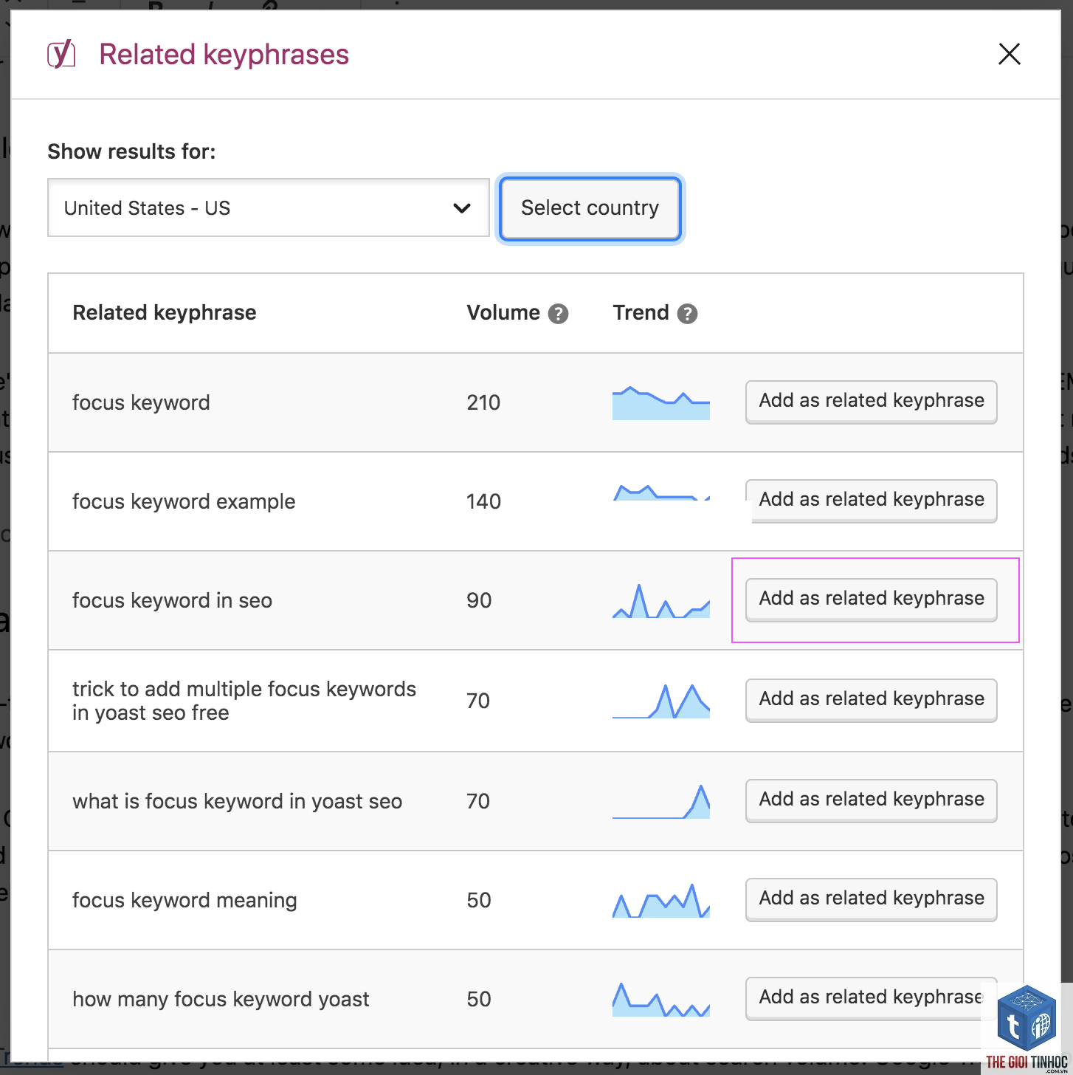Click the Yoast logo icon in the header
Viewport: 1073px width, 1075px height.
click(61, 54)
